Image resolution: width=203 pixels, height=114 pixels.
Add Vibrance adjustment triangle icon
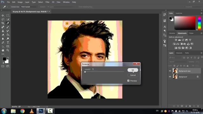(x=190, y=40)
